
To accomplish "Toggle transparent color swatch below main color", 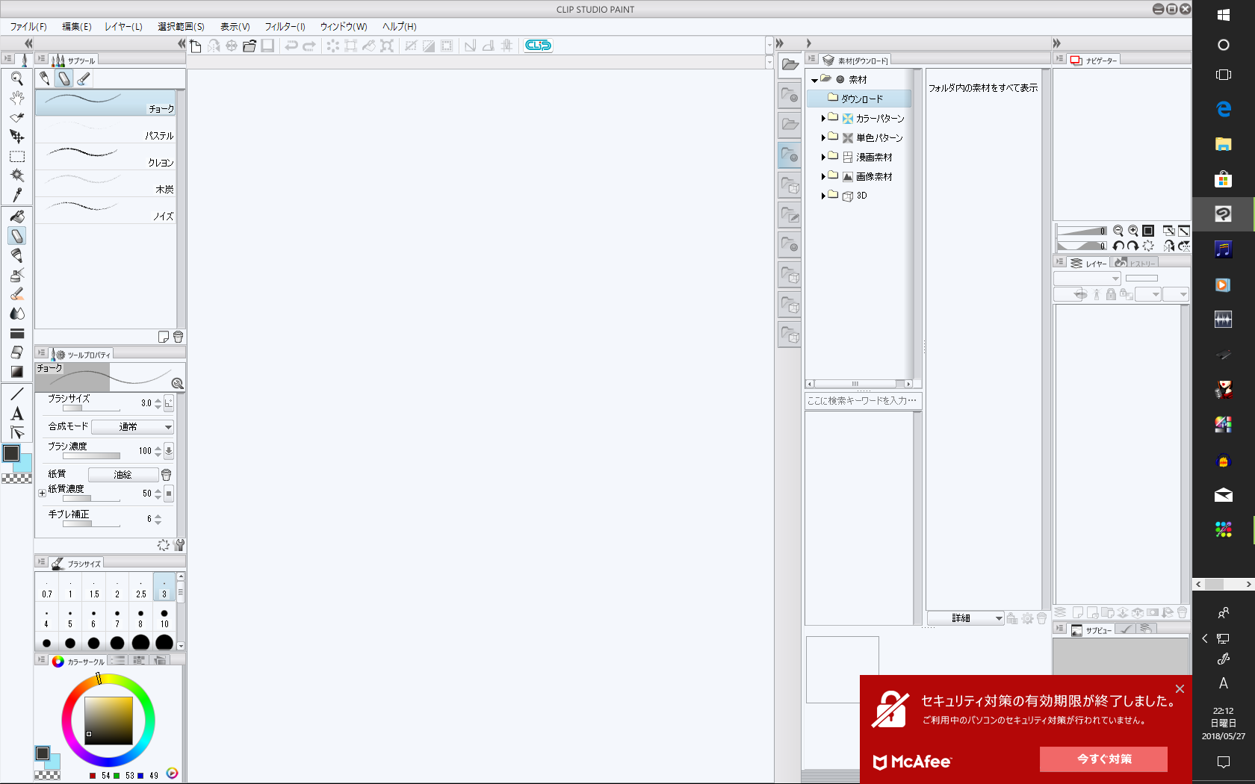I will coord(16,479).
